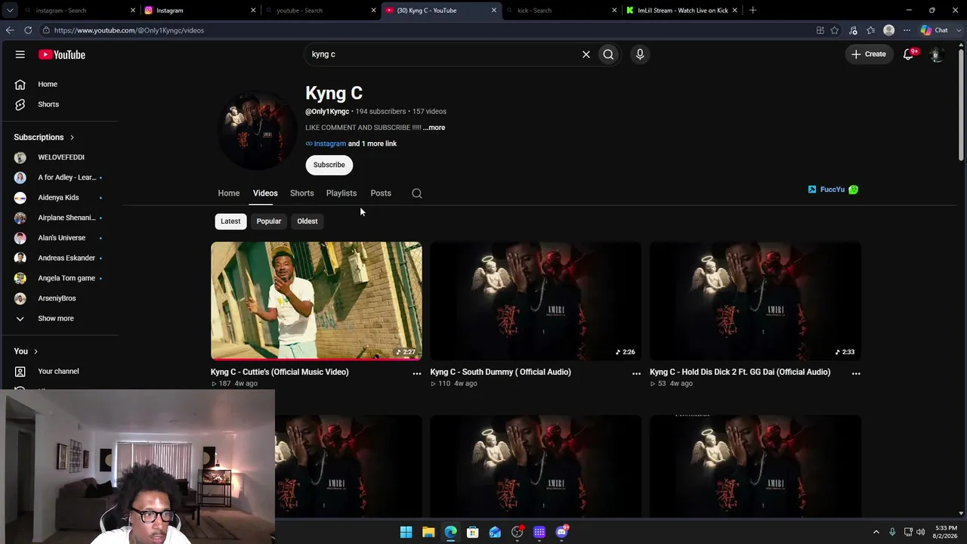Expand Show more subscriptions
967x544 pixels.
(56, 319)
